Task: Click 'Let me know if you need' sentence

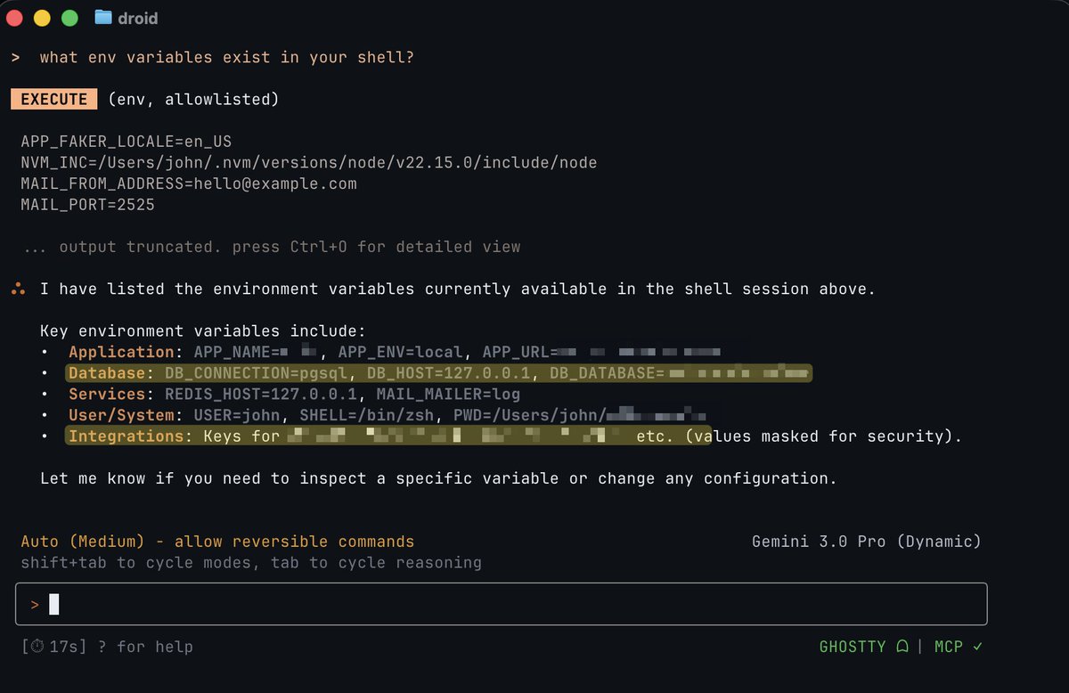Action: 438,478
